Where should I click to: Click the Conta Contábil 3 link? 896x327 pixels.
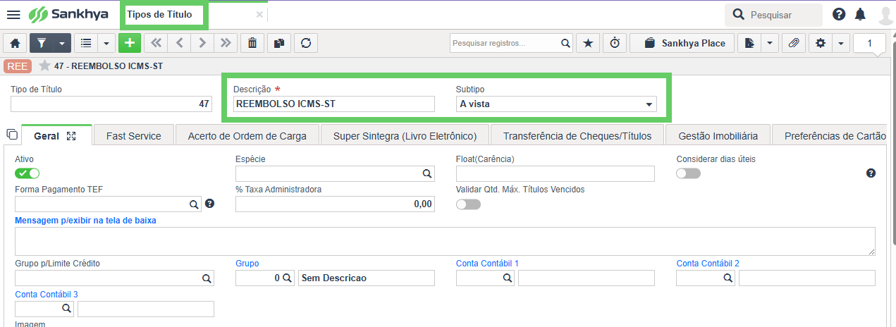46,295
